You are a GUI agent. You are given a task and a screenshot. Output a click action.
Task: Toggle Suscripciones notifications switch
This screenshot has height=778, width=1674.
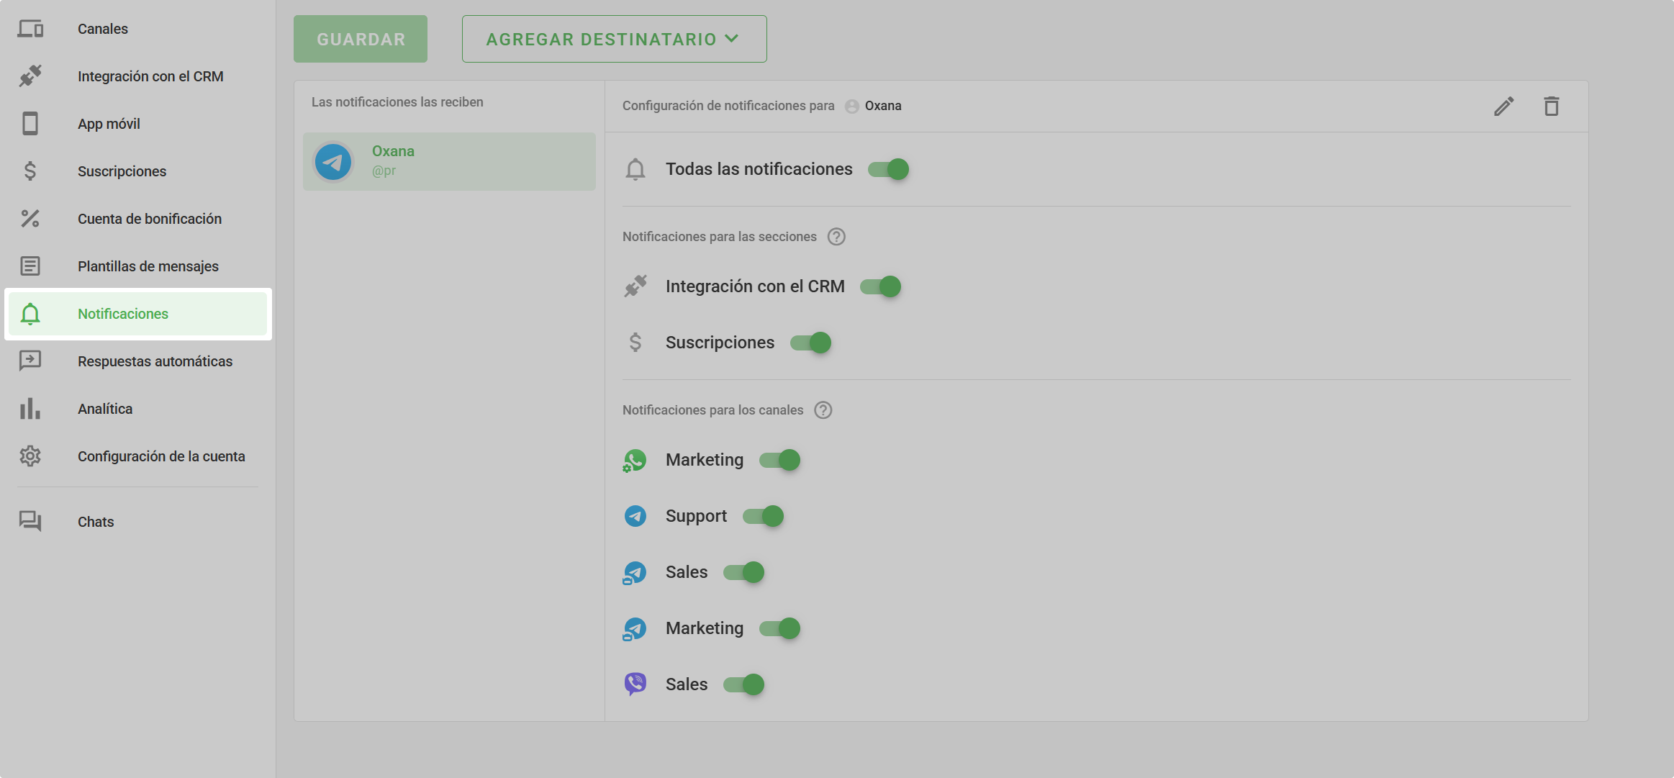pos(811,343)
